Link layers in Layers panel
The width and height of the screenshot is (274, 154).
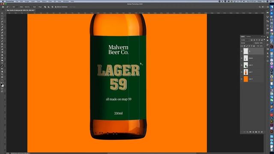point(244,132)
